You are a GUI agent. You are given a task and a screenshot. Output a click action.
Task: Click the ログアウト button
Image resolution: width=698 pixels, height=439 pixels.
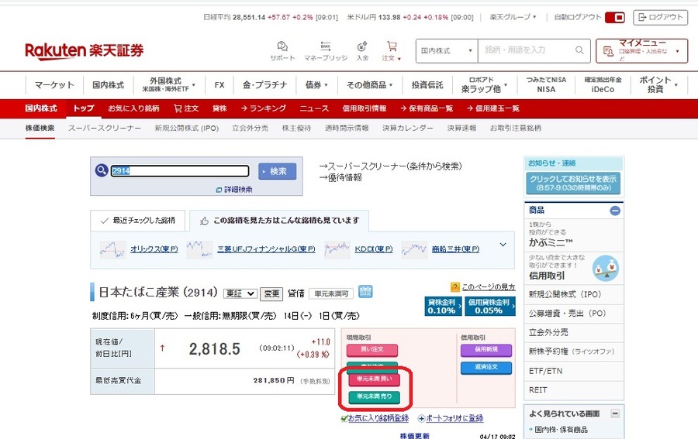[660, 17]
